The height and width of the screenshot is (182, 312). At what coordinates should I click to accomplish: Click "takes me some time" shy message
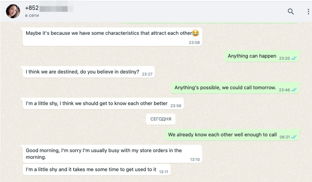click(91, 170)
